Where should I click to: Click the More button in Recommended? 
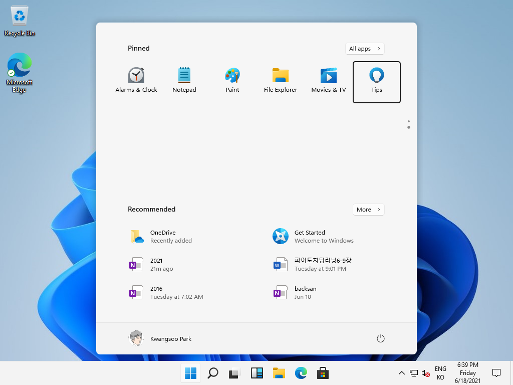[368, 210]
